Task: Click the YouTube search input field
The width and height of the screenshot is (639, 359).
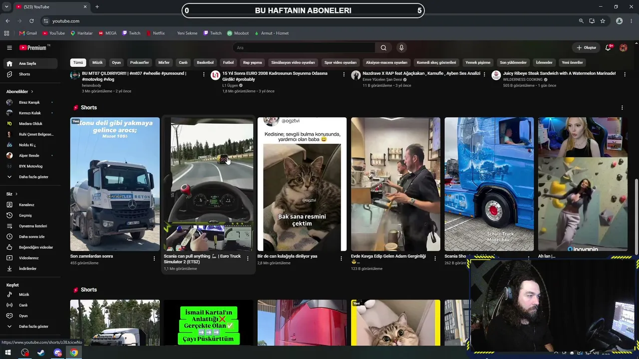Action: point(304,48)
